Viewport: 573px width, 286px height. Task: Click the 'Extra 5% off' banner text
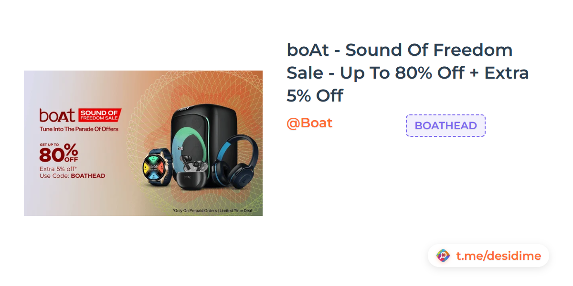tap(58, 169)
